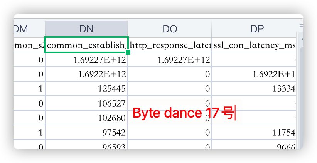Click the green fill handle on selected cell
317x163 pixels.
click(128, 52)
